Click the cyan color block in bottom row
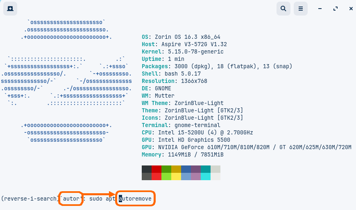The width and height of the screenshot is (356, 210). click(205, 176)
